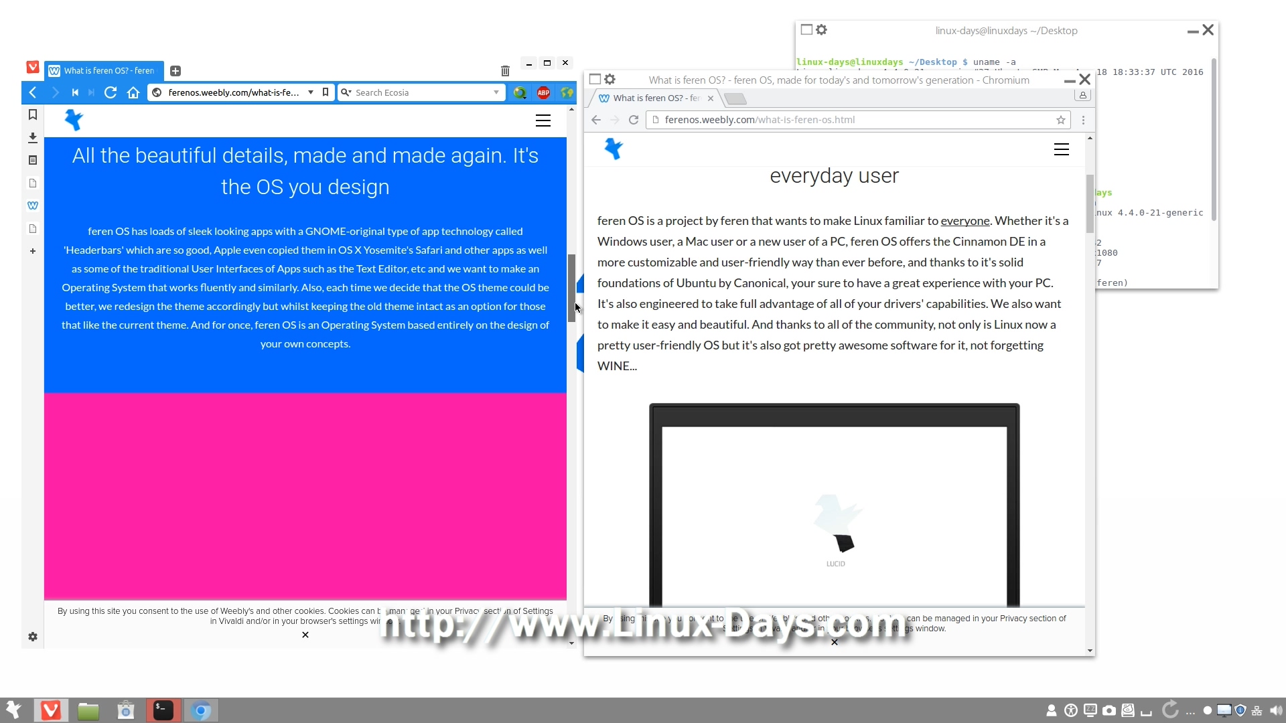Open the user account tray icon
Screen dimensions: 1286x723
point(1052,710)
